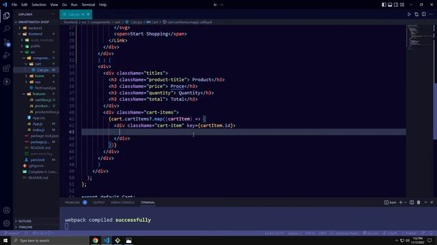
Task: Select the Cart.jsx editor tab
Action: pyautogui.click(x=76, y=14)
